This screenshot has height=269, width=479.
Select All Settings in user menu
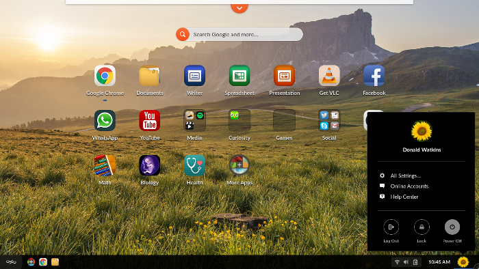coord(405,175)
